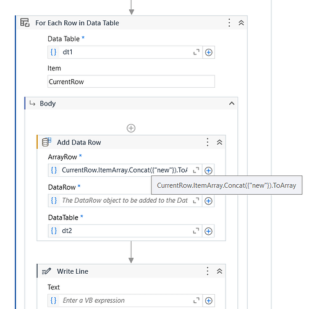Expand the ArrayRow expression editor
Screen dimensions: 309x309
coord(196,170)
